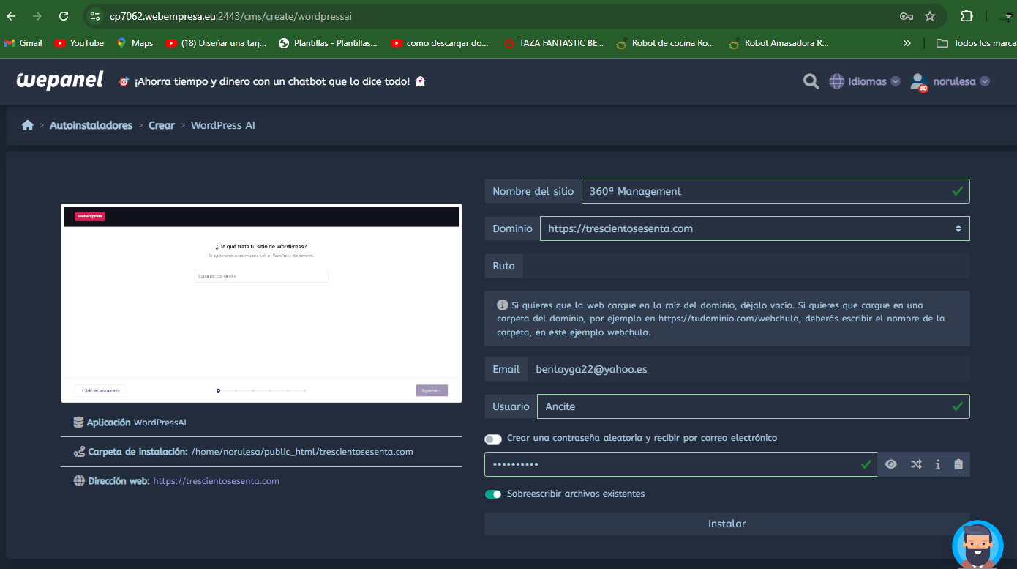Open the como descargar do... bookmark

[x=440, y=43]
